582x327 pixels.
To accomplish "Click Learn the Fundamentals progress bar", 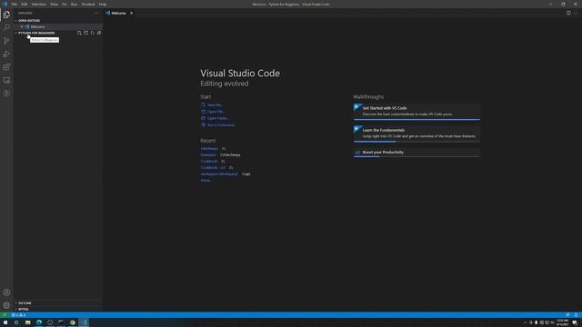I will 416,142.
